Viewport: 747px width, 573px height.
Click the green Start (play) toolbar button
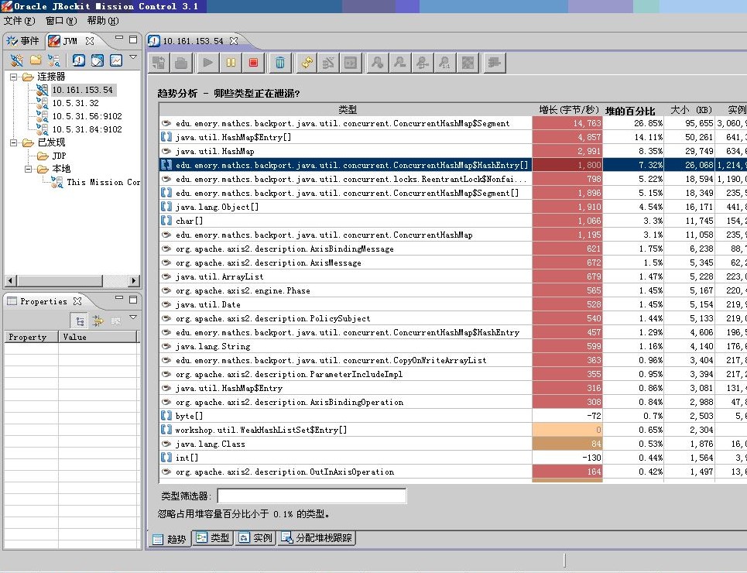[207, 63]
